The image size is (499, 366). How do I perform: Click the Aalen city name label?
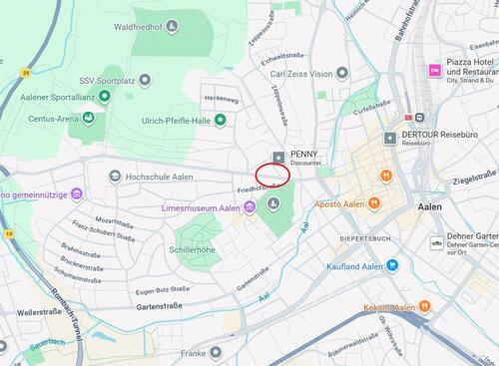tap(430, 206)
